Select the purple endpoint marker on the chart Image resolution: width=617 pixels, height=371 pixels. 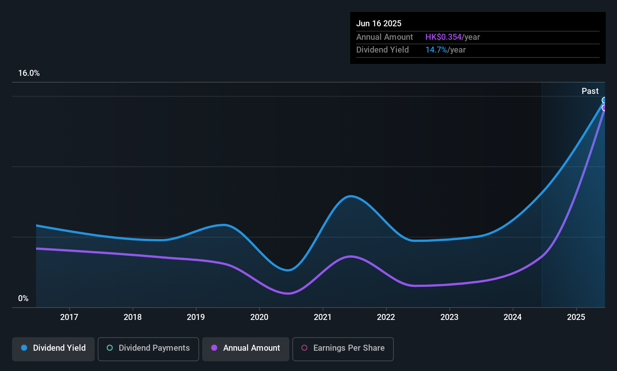coord(604,108)
